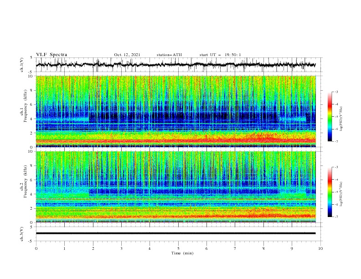This screenshot has height=279, width=361.
Task: Click the "-3" label on ch.2 color bar
Action: 336,167
